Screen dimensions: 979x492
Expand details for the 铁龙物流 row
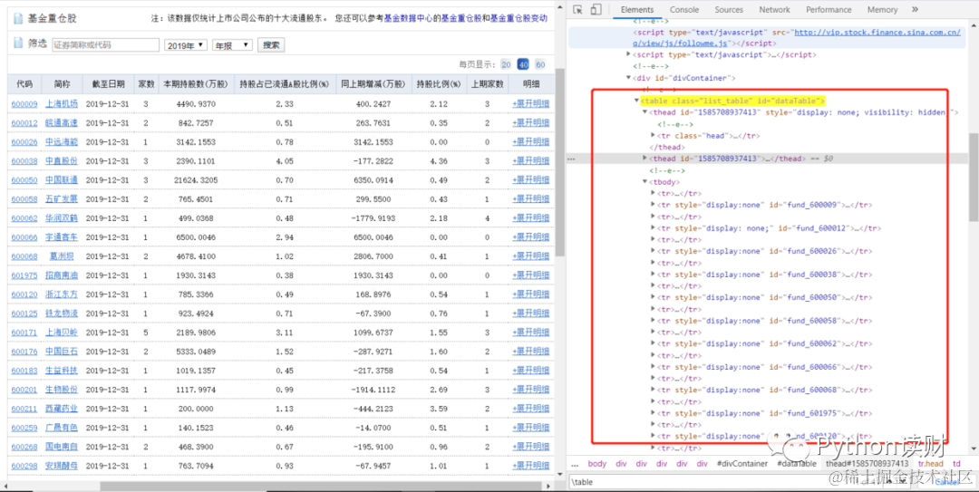point(530,314)
